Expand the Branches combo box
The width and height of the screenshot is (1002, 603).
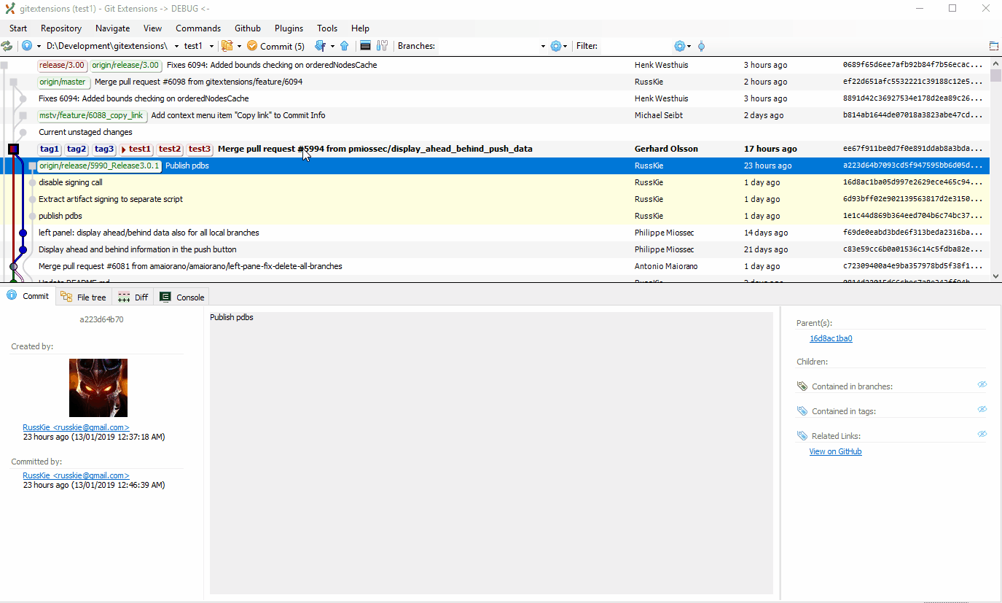pos(542,45)
